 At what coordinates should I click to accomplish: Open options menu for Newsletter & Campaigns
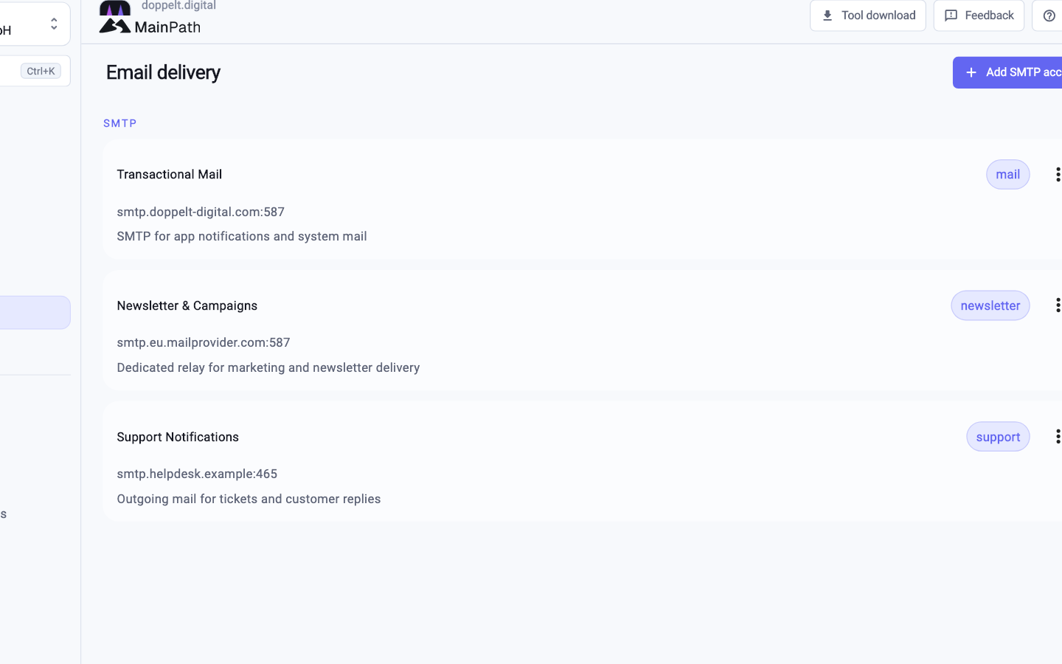click(1057, 305)
